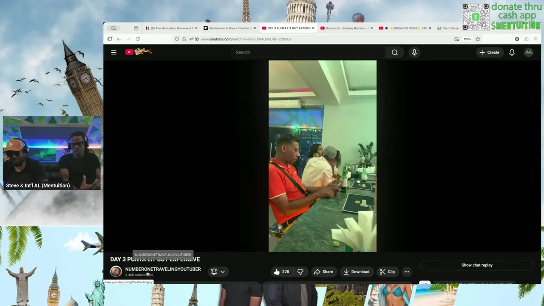Open the sidebar icon at tab bar left
The height and width of the screenshot is (306, 544).
tap(113, 28)
